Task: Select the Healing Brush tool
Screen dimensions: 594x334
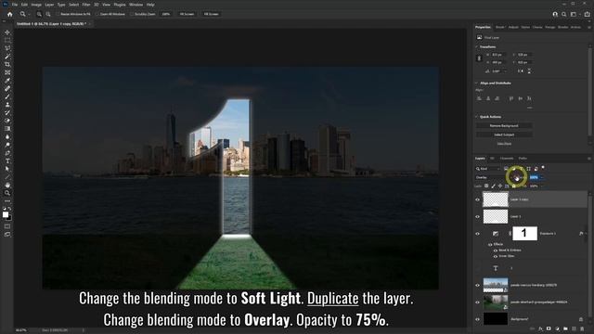Action: point(7,88)
